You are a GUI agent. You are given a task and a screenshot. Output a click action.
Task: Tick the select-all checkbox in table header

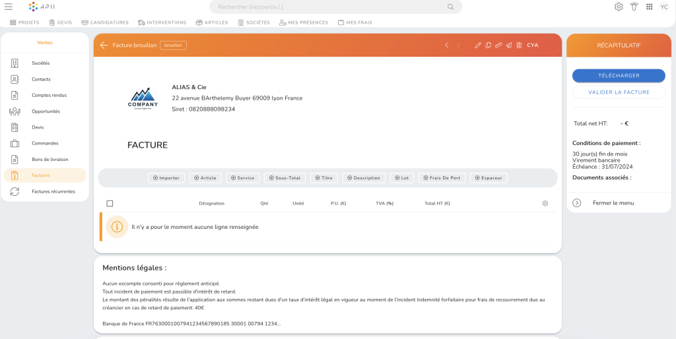click(x=110, y=203)
